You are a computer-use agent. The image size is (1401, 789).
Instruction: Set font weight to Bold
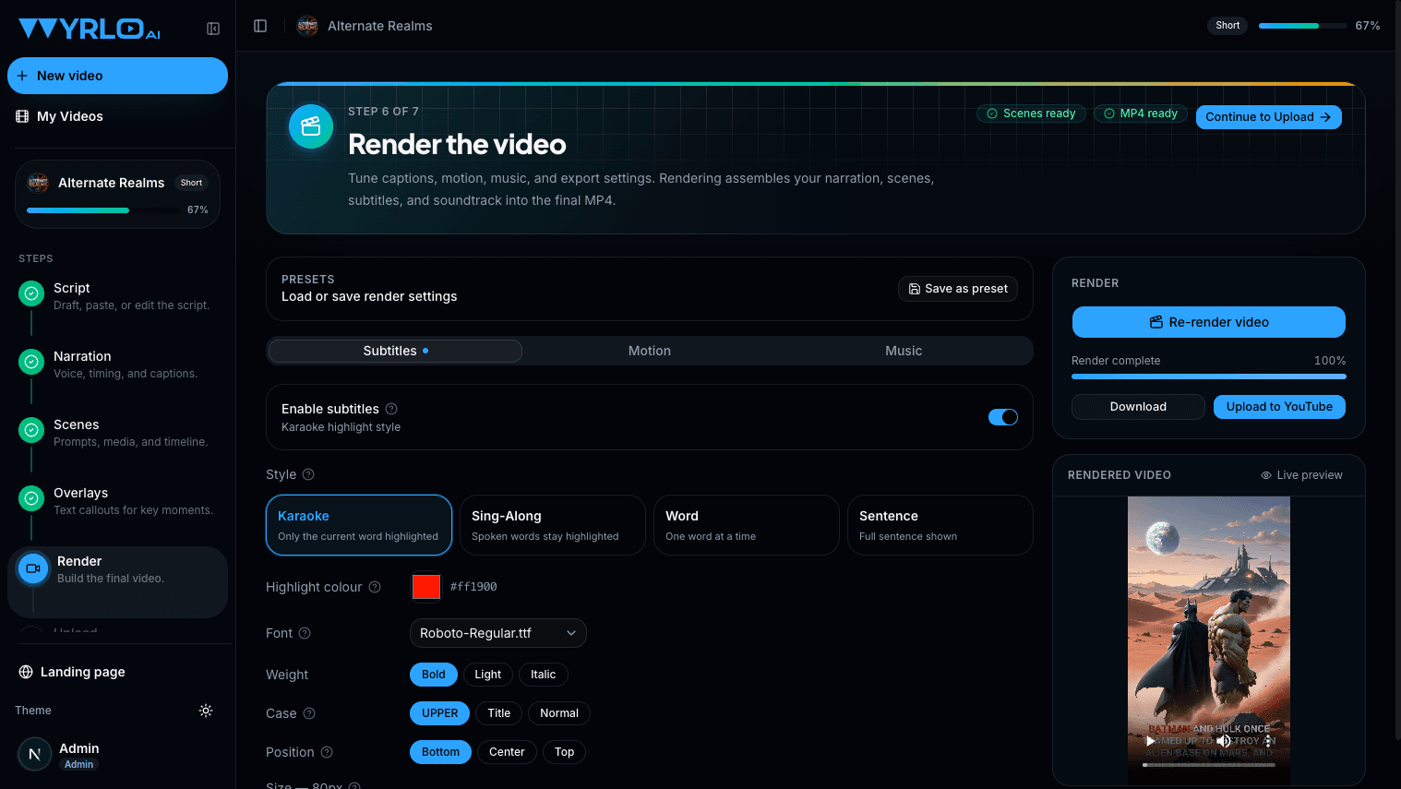click(434, 675)
